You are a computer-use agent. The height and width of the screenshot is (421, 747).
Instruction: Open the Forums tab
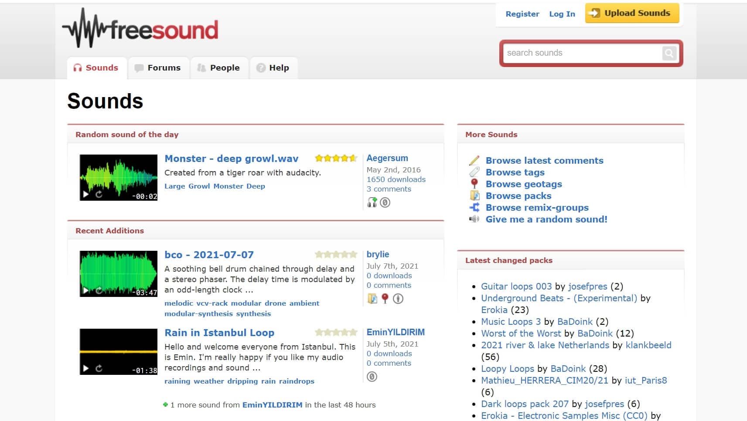(x=158, y=68)
